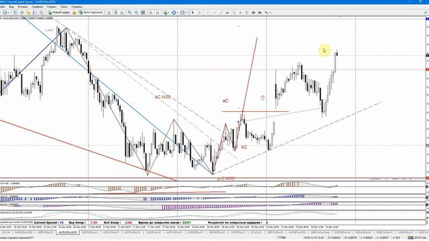Select the Text Label (T) tool
Viewport: 429px width, 241px height.
(x=247, y=13)
